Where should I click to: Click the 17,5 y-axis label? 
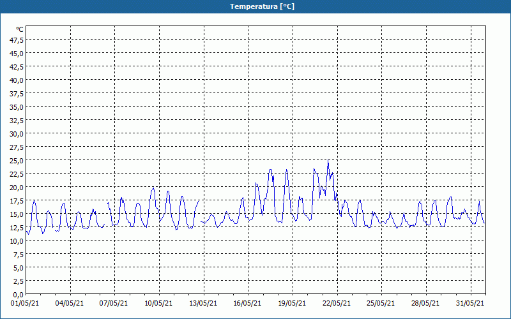point(17,201)
